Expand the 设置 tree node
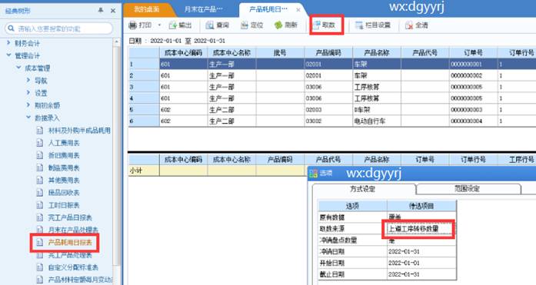Screen dimensions: 536x285 pos(28,92)
